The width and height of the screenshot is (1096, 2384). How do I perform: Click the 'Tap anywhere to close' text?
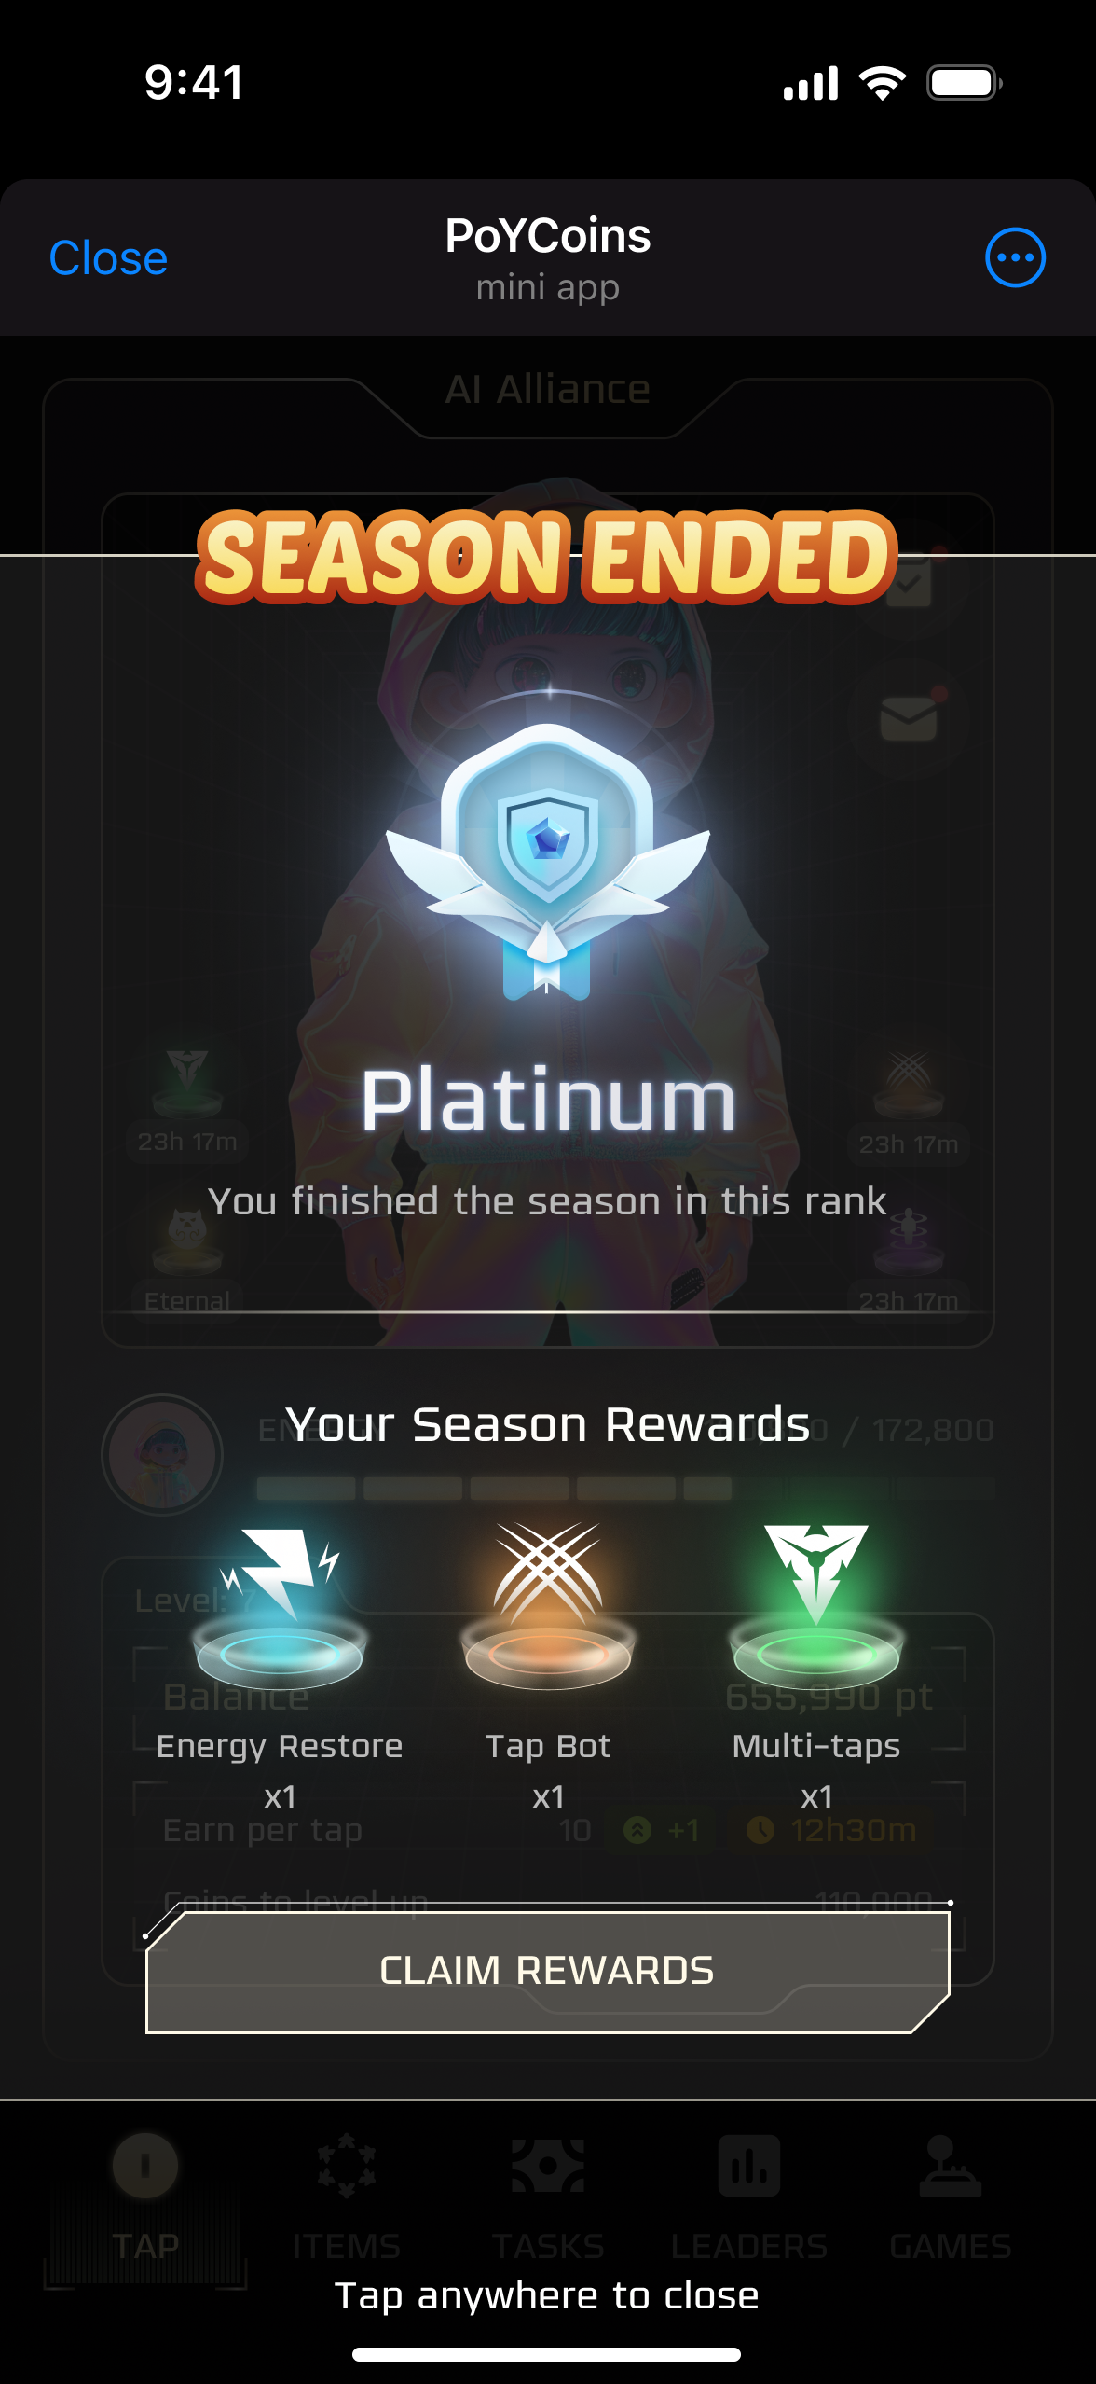pyautogui.click(x=547, y=2295)
